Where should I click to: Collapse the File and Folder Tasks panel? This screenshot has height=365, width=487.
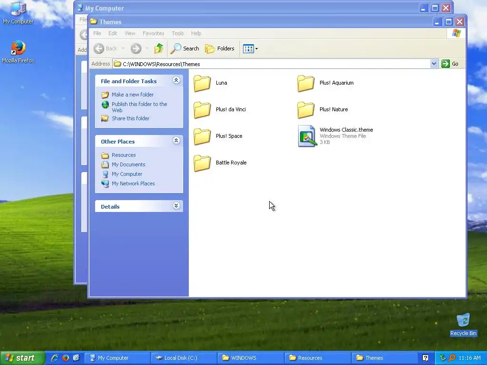pos(176,80)
